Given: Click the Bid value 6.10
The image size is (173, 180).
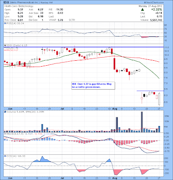Looking at the screenshot, I should point(40,17).
